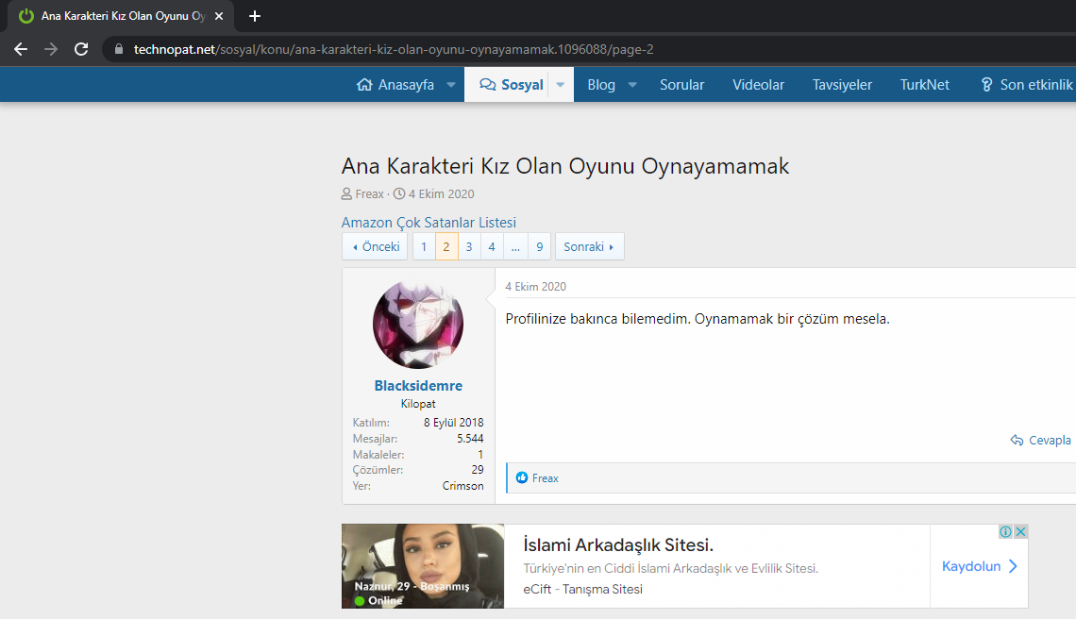Screen dimensions: 1076x619
Task: Open the ellipsis page jump in pagination
Action: (515, 246)
